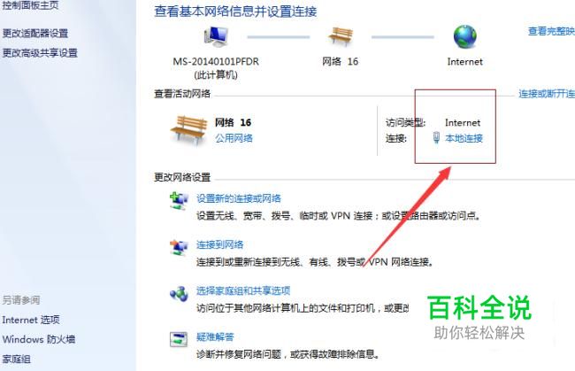Go to 更改高级共享设置 in sidebar
575x371 pixels.
40,53
